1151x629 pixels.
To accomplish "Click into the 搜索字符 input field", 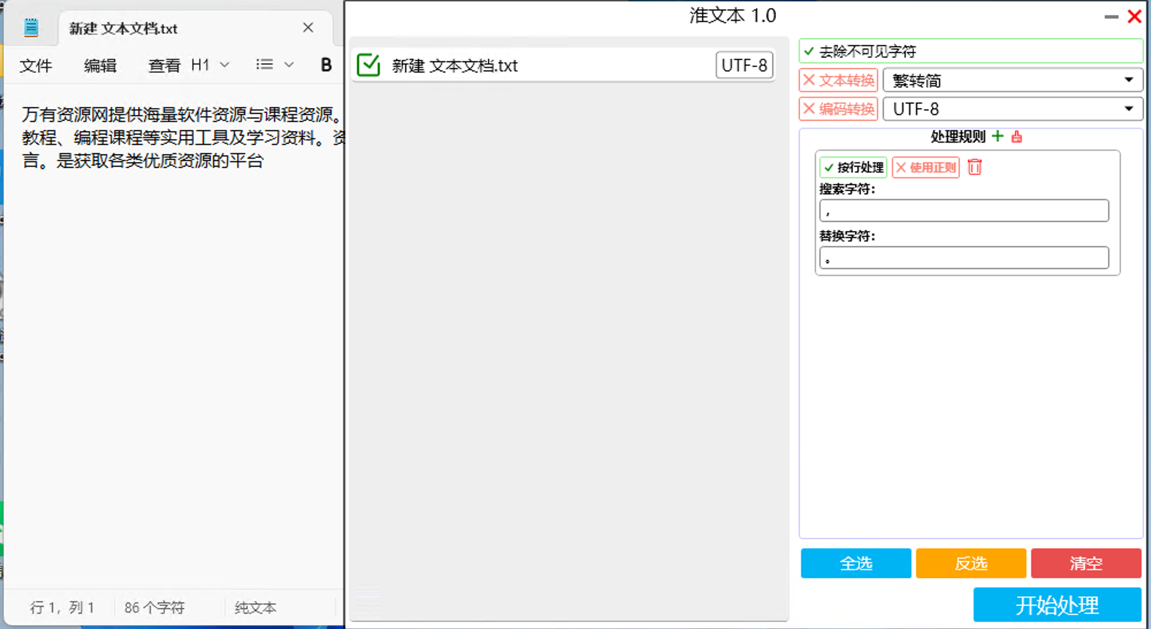I will (x=963, y=211).
